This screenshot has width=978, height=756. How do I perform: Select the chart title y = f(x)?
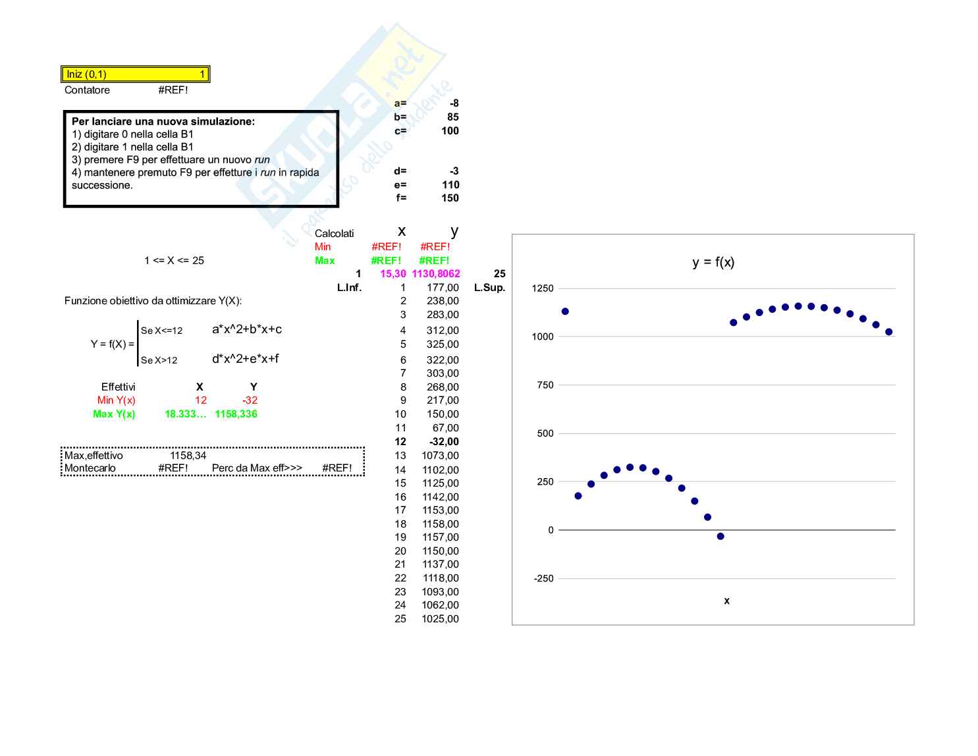pos(713,262)
